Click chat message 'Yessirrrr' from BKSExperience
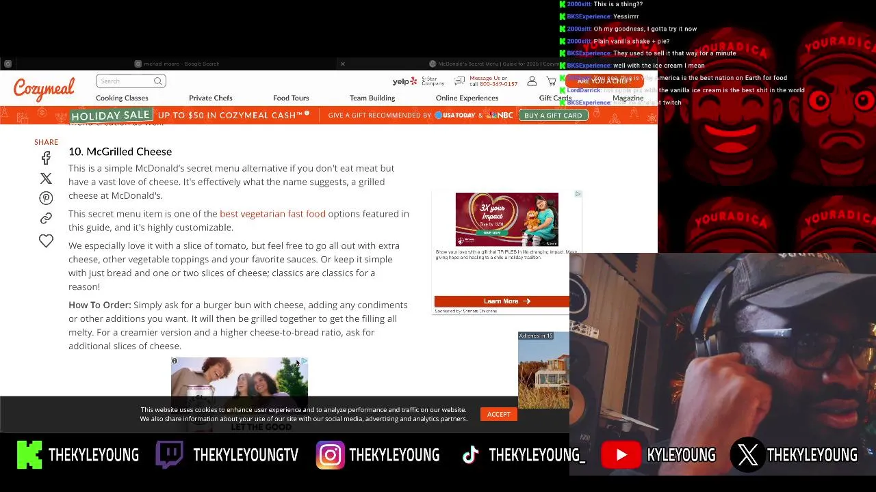Image resolution: width=876 pixels, height=492 pixels. 626,16
